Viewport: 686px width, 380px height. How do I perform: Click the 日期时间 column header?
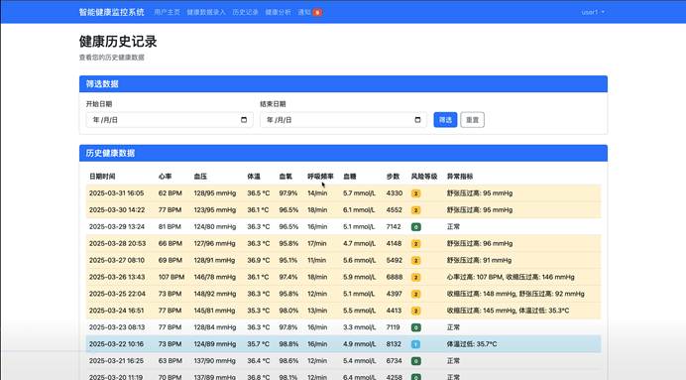[x=102, y=177]
